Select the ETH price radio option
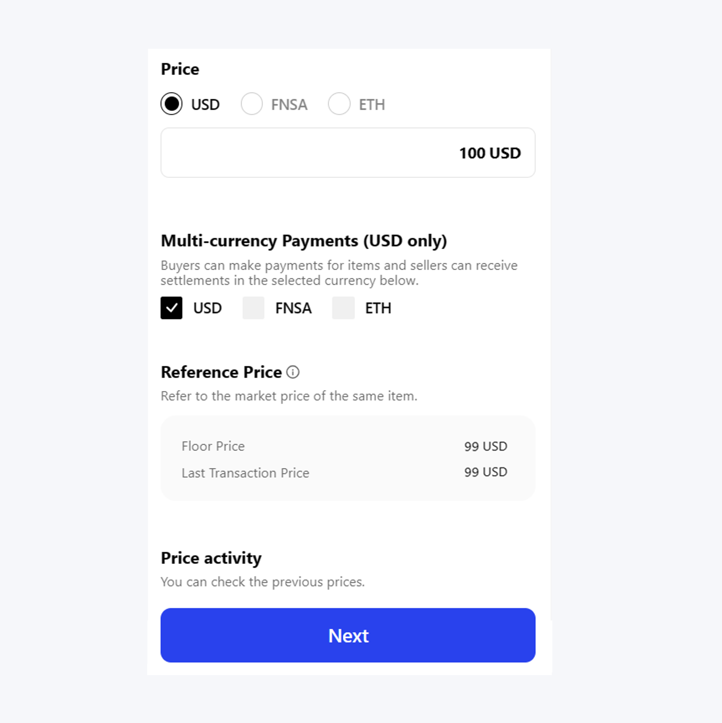The image size is (722, 723). point(339,104)
